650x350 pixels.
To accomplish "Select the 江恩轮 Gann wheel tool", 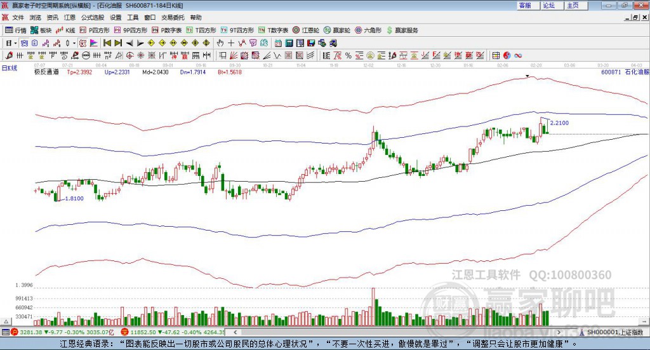I will click(306, 30).
